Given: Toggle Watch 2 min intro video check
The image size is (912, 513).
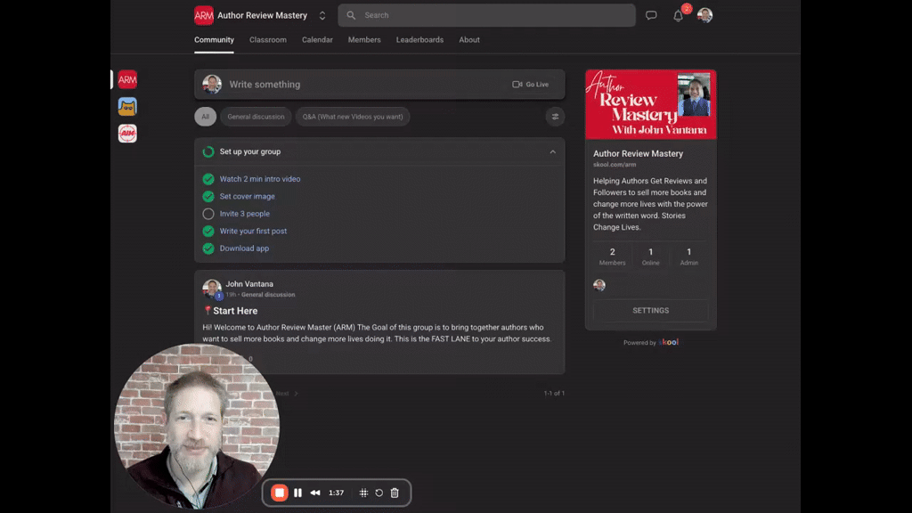Looking at the screenshot, I should [208, 179].
